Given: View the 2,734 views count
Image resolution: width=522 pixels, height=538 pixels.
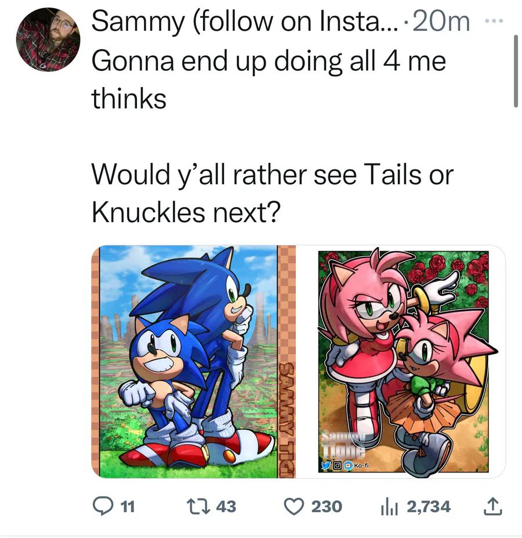Looking at the screenshot, I should [428, 507].
